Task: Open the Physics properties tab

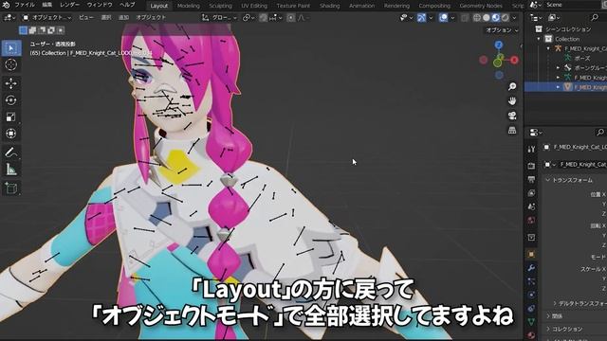Action: [x=531, y=295]
